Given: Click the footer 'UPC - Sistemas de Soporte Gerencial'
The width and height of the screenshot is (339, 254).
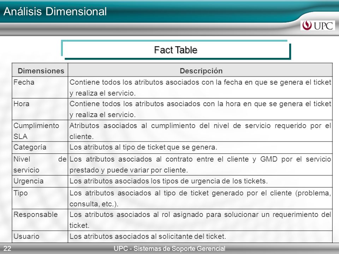Looking at the screenshot, I should tap(169, 248).
